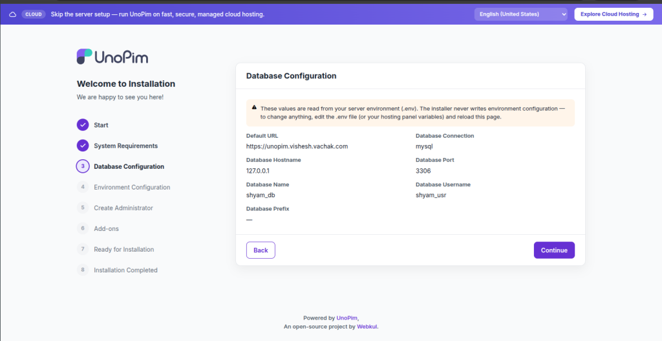Click step 8 number circle
The width and height of the screenshot is (662, 341).
coord(83,270)
